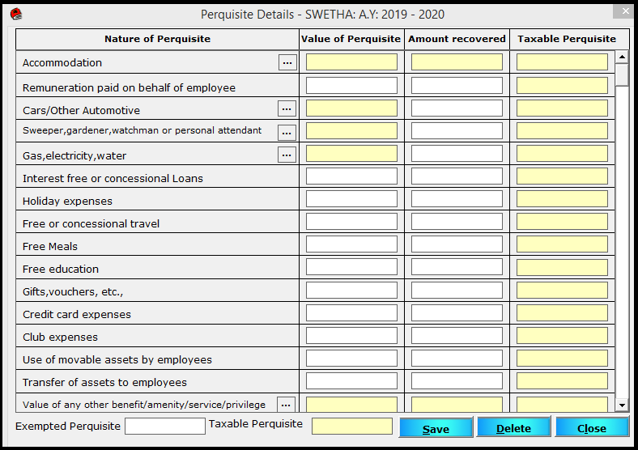Click Free Meals Value of Perquisite field

coord(351,244)
